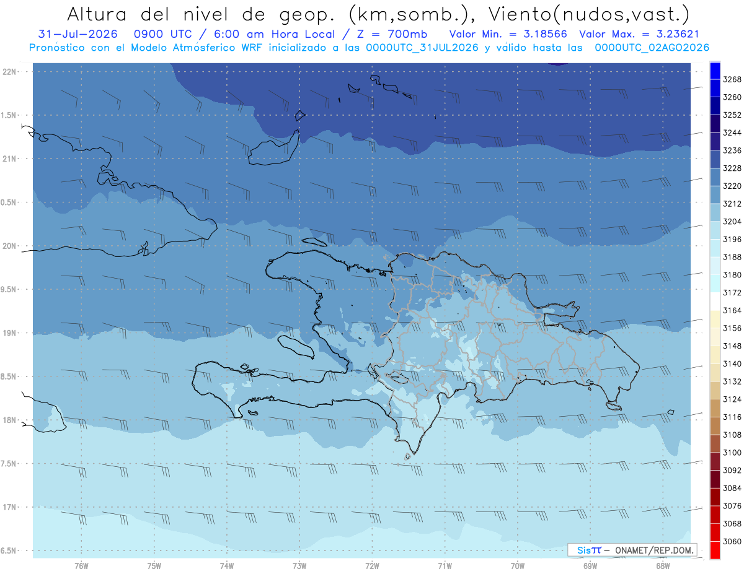The width and height of the screenshot is (744, 574).
Task: Click the 3172 colorbar label
Action: (x=732, y=292)
